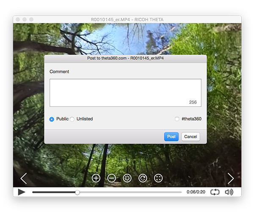Toggle the loop playback icon

[215, 192]
